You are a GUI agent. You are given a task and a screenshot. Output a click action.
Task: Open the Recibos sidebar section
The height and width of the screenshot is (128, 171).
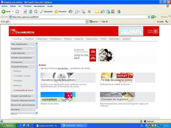coord(23,110)
